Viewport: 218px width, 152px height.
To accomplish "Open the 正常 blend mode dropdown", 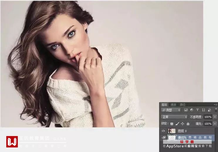I will 174,117.
